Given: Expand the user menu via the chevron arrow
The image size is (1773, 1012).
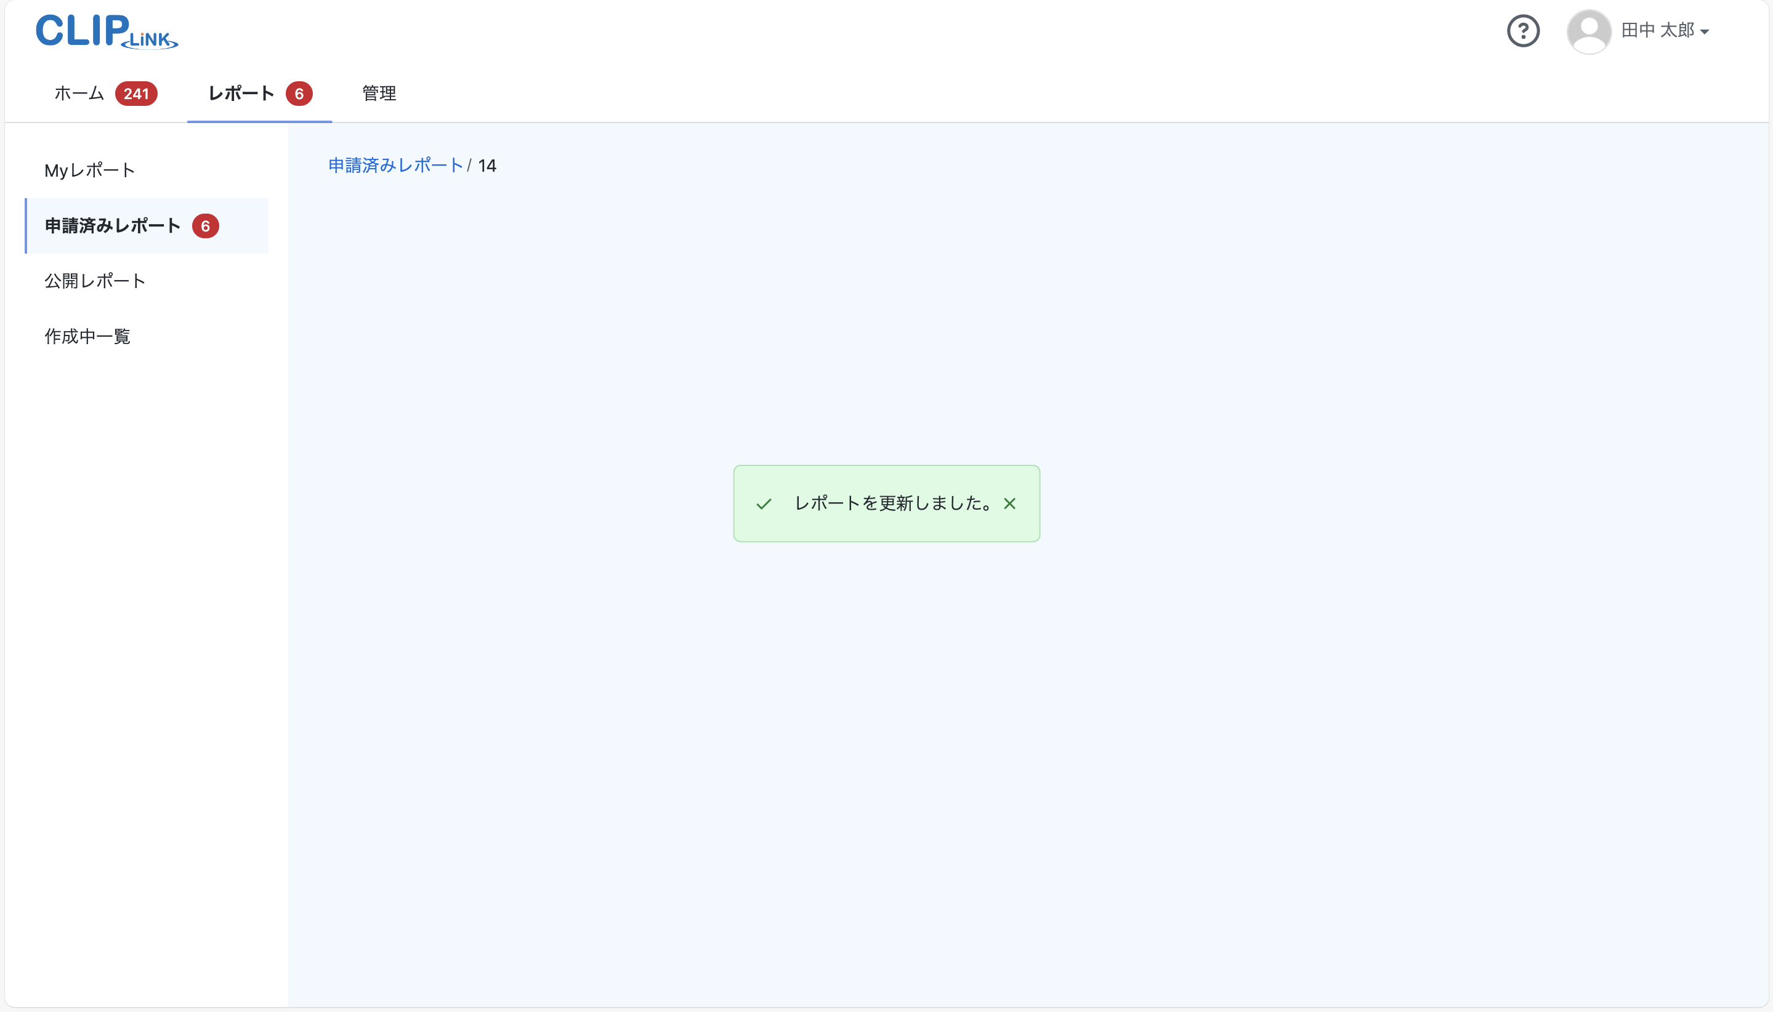Looking at the screenshot, I should tap(1705, 33).
